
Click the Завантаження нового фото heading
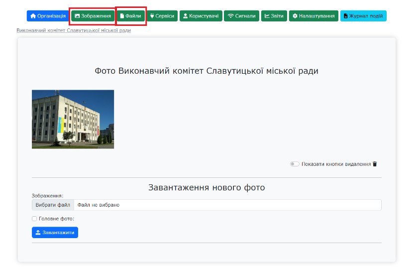click(207, 187)
